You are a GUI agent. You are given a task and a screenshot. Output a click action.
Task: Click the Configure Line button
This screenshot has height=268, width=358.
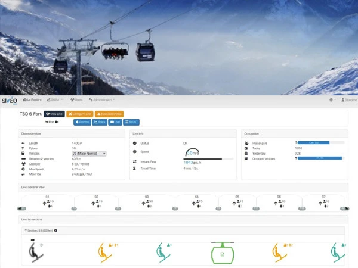[x=80, y=114]
